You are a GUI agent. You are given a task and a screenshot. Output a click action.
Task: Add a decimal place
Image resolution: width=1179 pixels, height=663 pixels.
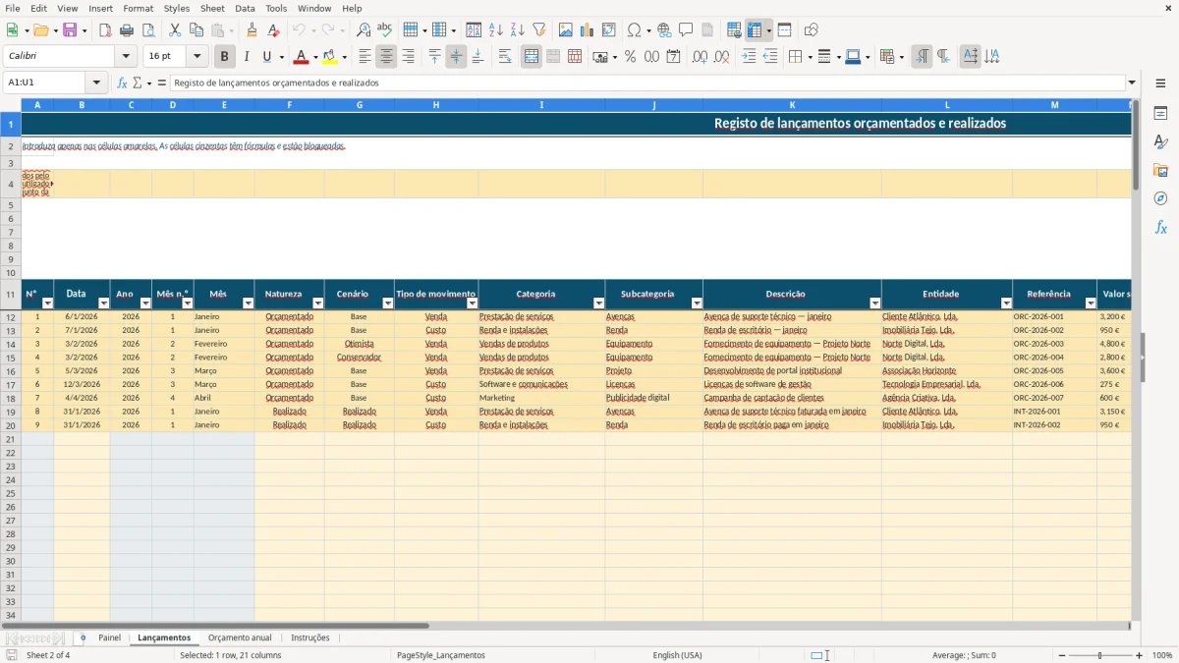click(x=700, y=57)
